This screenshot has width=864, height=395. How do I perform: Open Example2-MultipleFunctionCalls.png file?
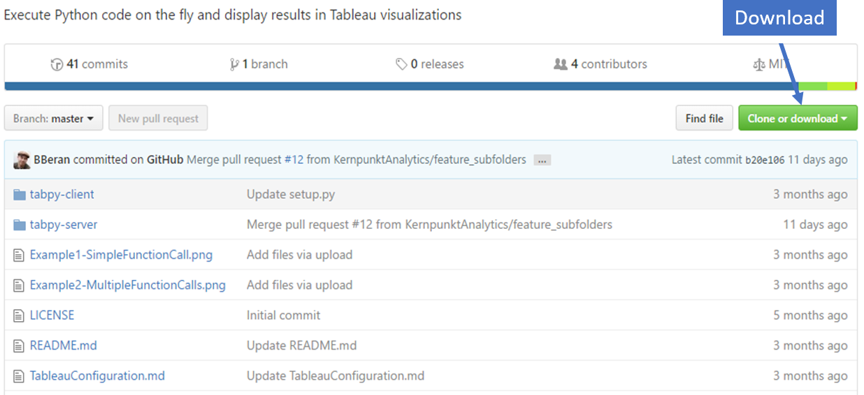click(128, 285)
